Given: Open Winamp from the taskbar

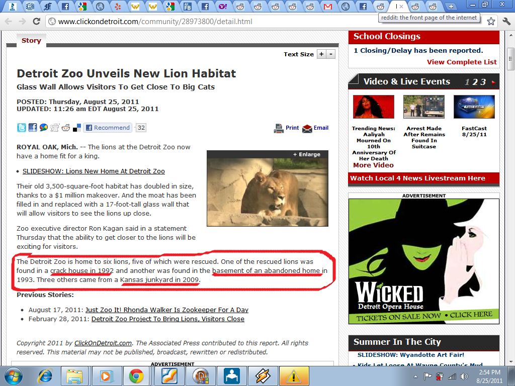Looking at the screenshot, I should click(263, 376).
